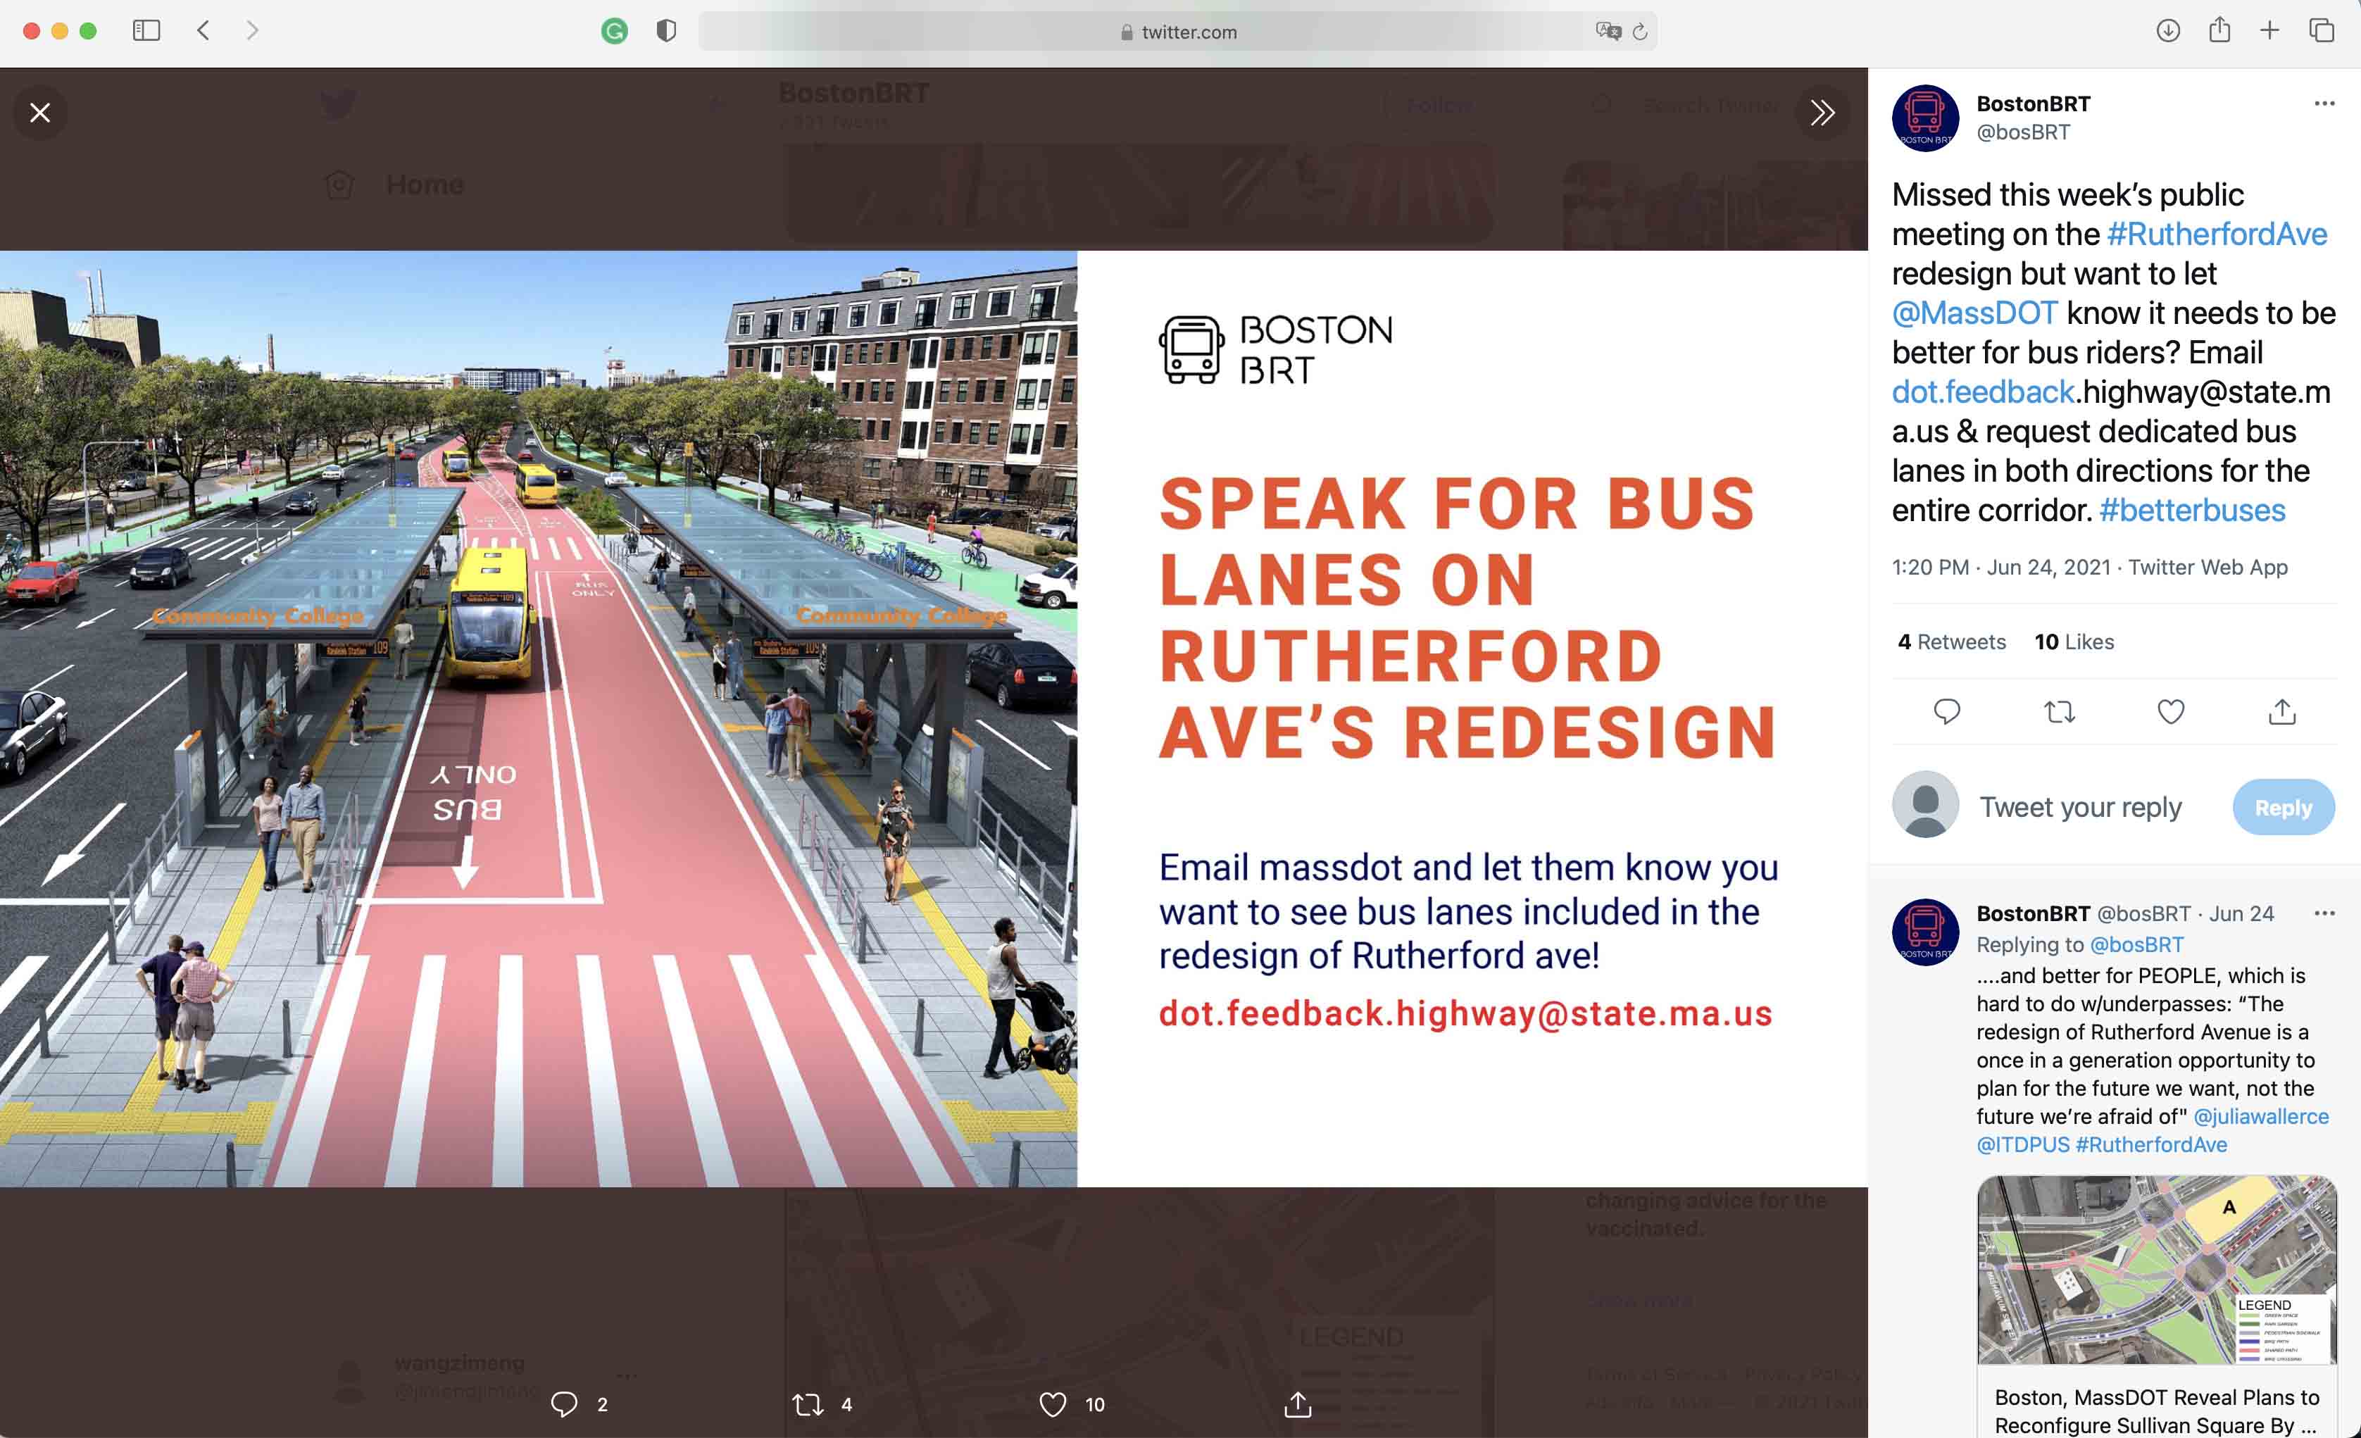Screen dimensions: 2361x1438
Task: Open more options for main tweet
Action: click(x=2324, y=104)
